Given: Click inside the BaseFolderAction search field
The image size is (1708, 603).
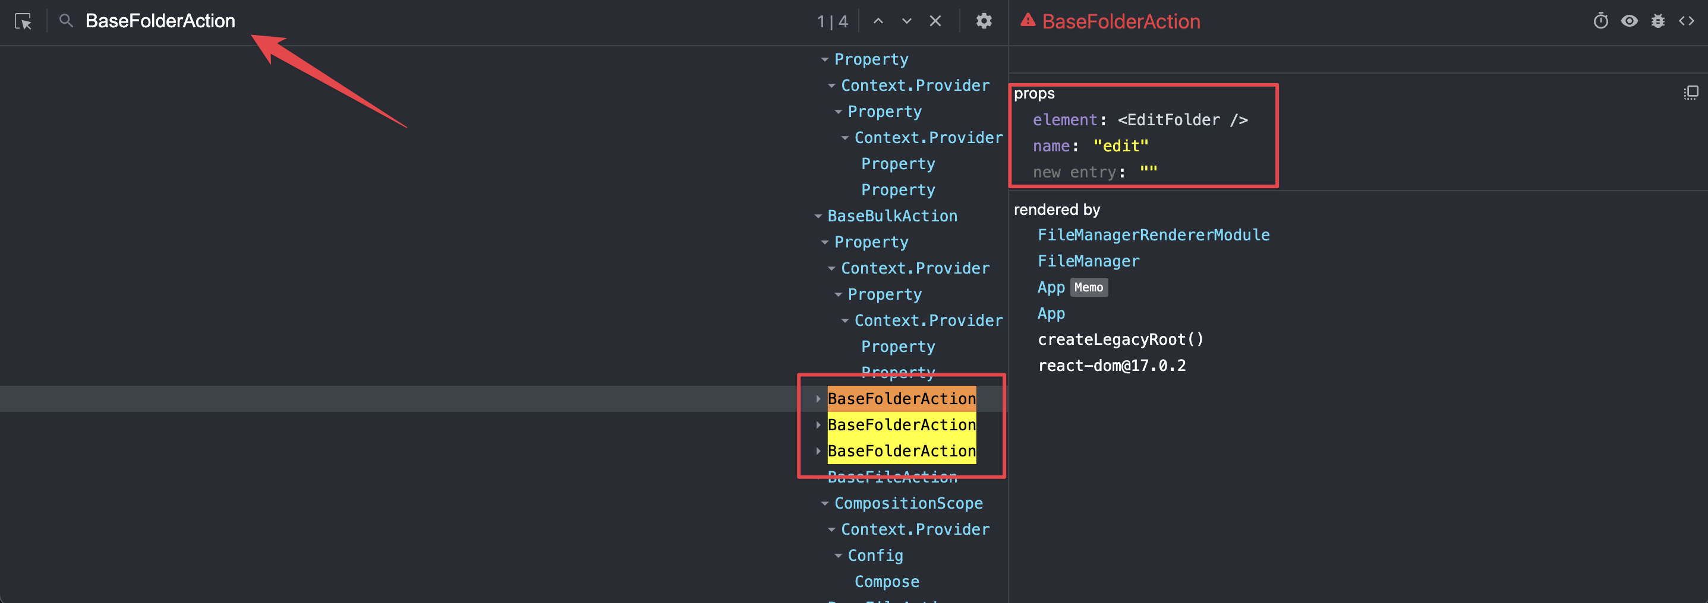Looking at the screenshot, I should pyautogui.click(x=159, y=21).
